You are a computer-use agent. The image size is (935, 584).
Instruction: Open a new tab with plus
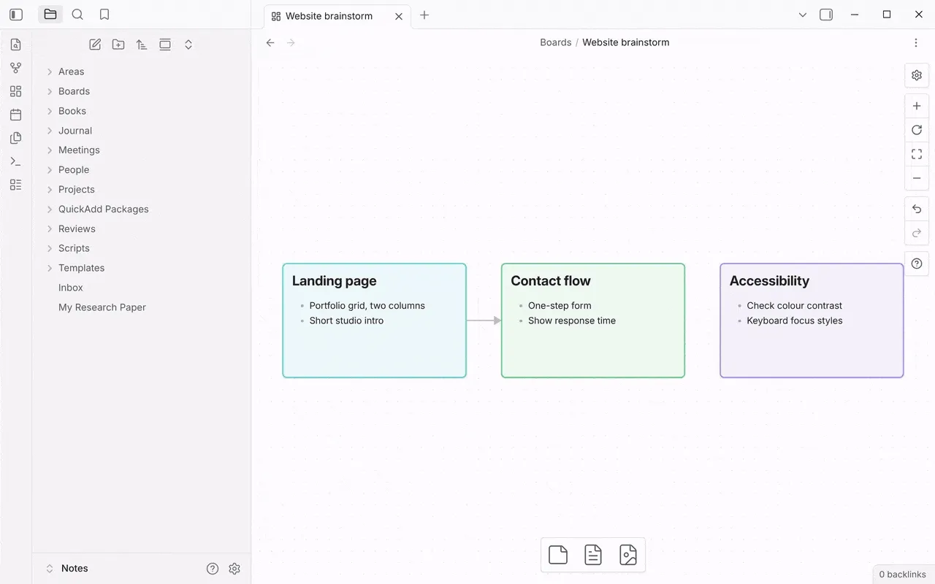click(424, 15)
